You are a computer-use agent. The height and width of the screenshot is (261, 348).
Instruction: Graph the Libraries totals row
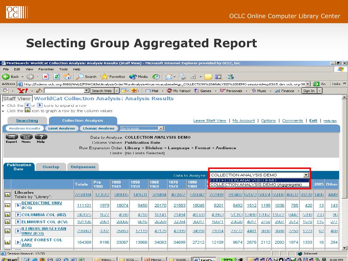coord(7,195)
